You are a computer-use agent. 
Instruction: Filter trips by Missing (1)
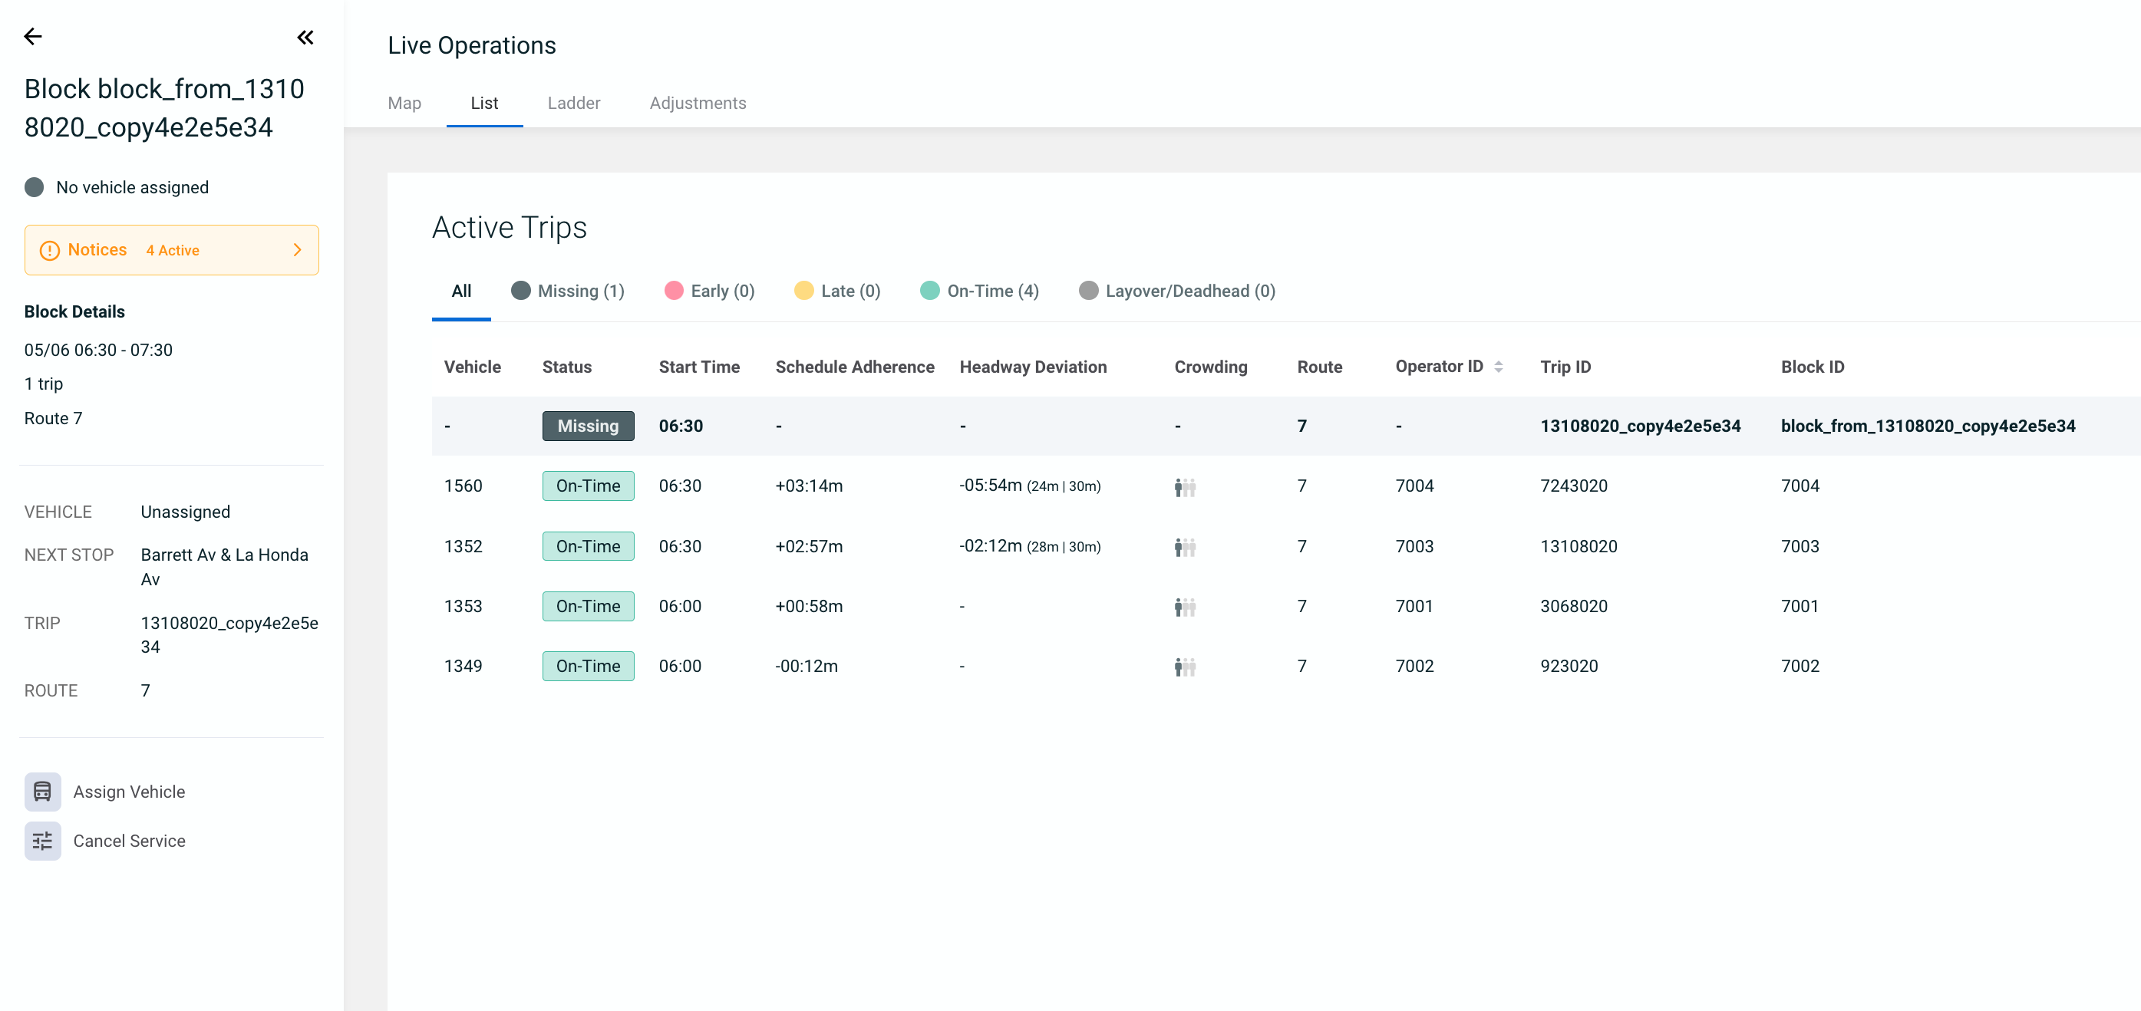(x=568, y=291)
